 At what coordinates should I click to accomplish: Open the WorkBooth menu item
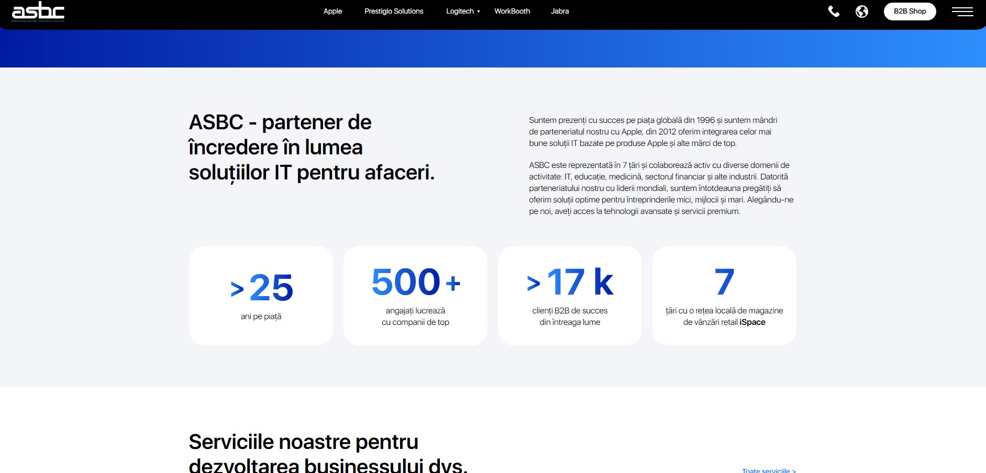coord(512,11)
